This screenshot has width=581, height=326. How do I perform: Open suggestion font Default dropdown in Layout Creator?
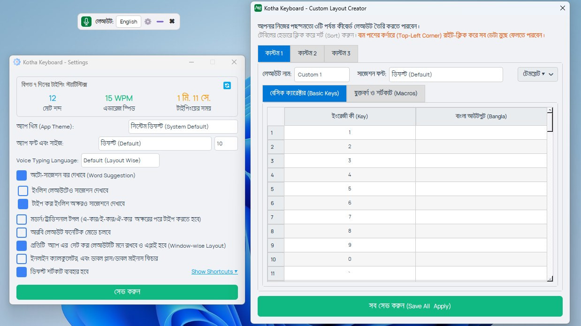(x=446, y=74)
